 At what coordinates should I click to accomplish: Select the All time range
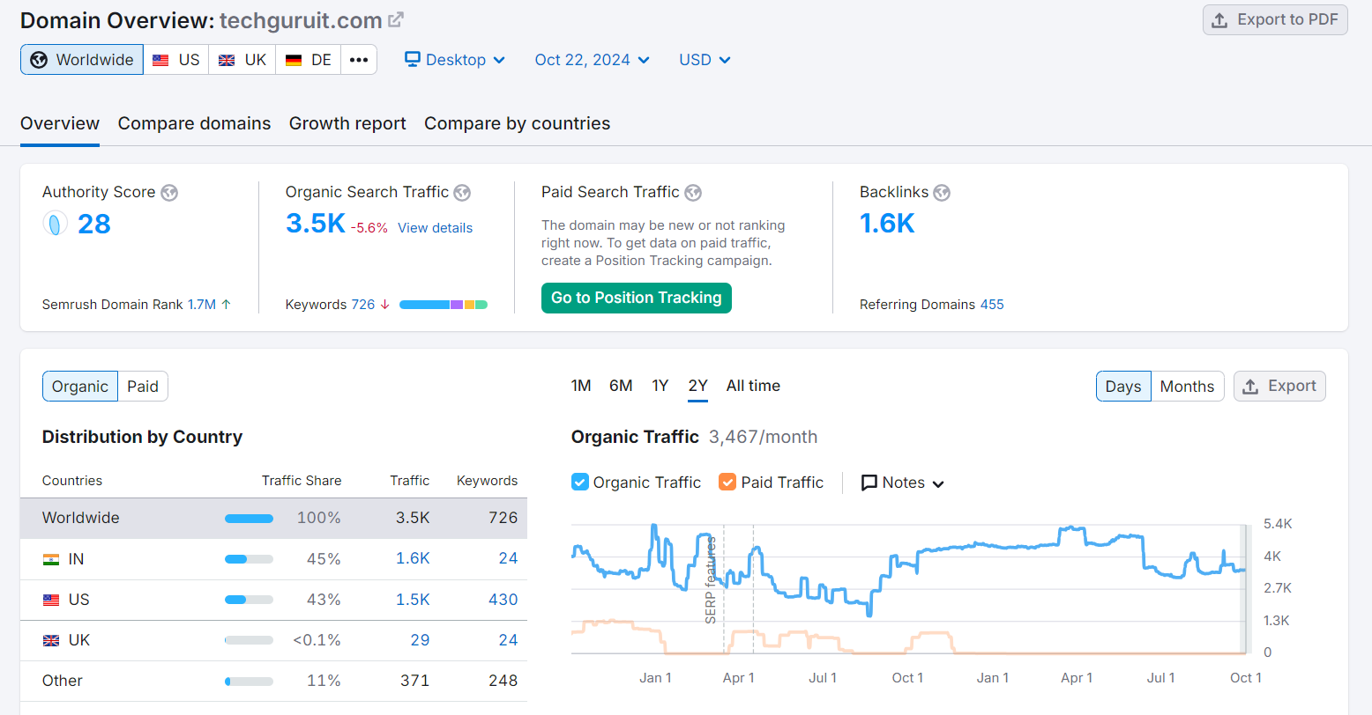753,386
